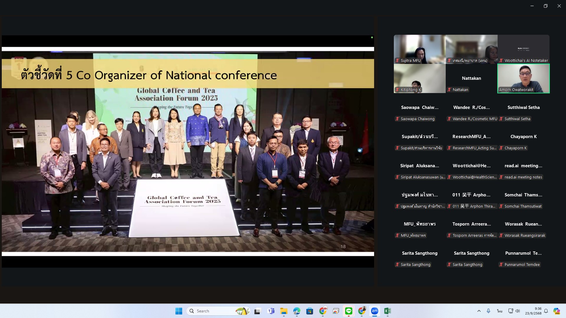This screenshot has width=566, height=318.
Task: Open Excel from the taskbar
Action: [x=387, y=311]
